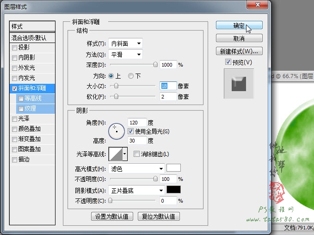The width and height of the screenshot is (314, 235).
Task: Close the 图层样式 dialog
Action: coord(257,5)
